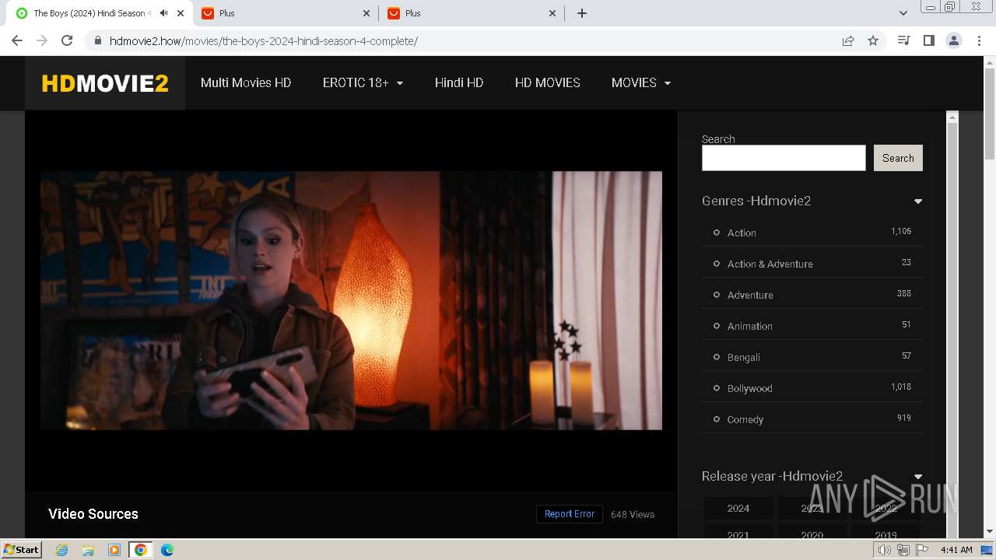The width and height of the screenshot is (996, 560).
Task: Expand the EROTIC 18+ dropdown
Action: [363, 82]
